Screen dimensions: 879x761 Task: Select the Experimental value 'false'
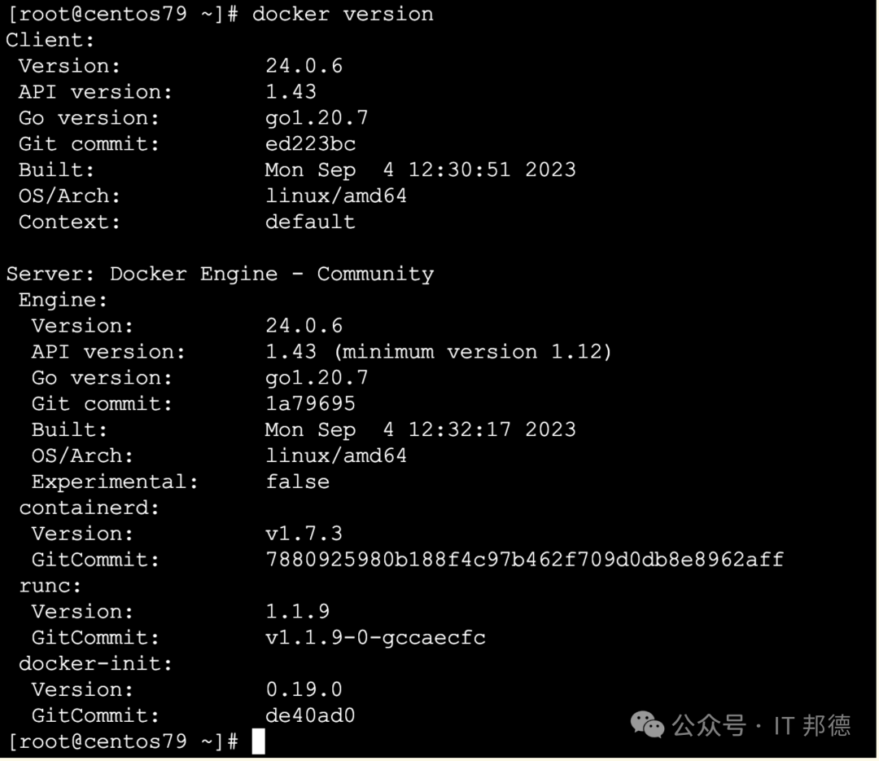coord(298,482)
